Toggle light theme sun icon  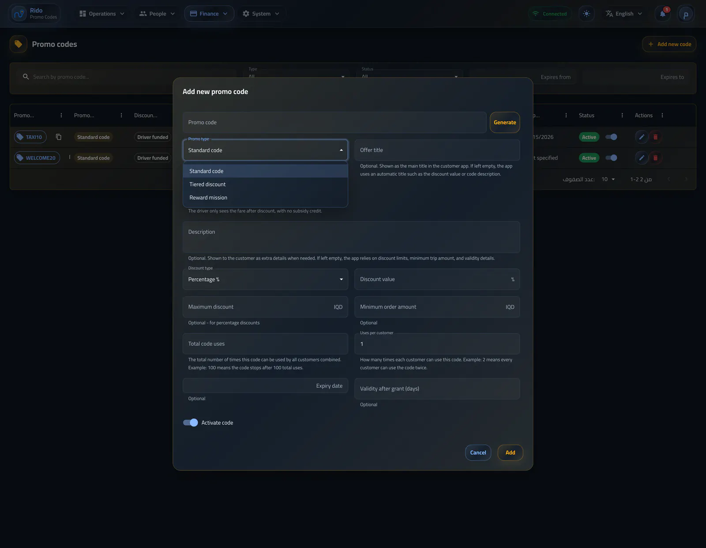(x=586, y=14)
